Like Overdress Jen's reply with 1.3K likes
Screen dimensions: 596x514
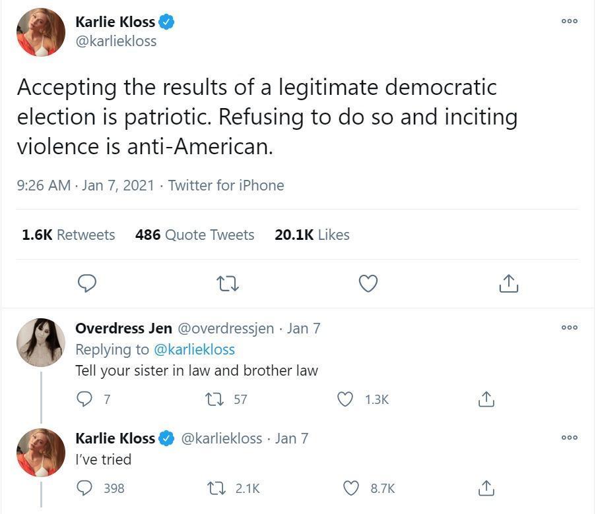345,399
